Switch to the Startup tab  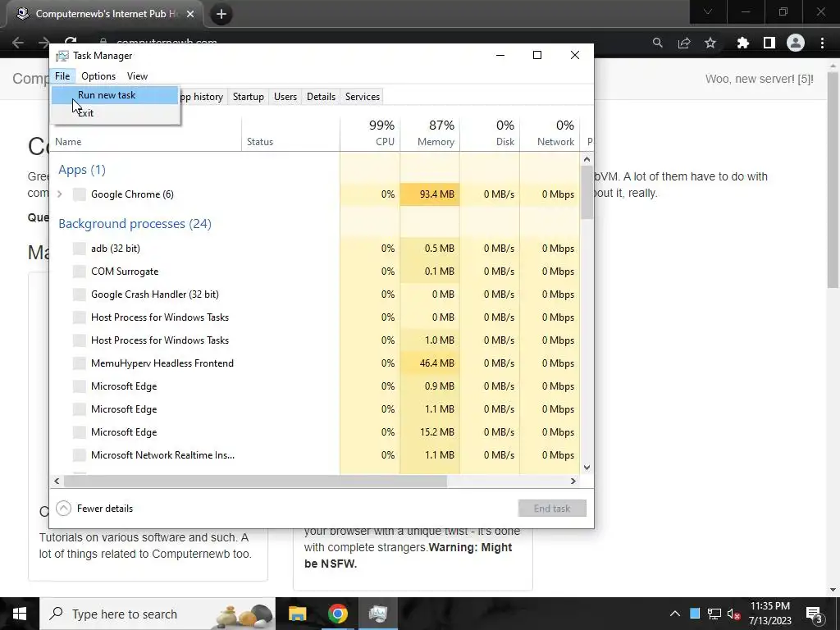pyautogui.click(x=248, y=97)
